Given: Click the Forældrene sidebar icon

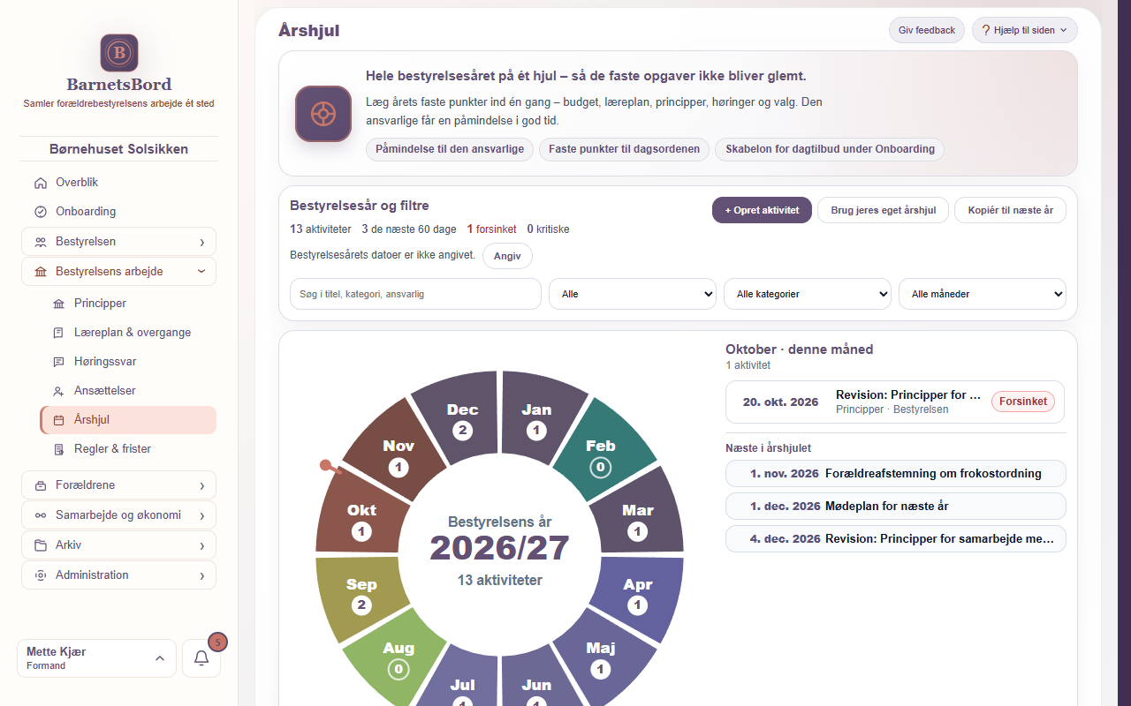Looking at the screenshot, I should pyautogui.click(x=40, y=485).
